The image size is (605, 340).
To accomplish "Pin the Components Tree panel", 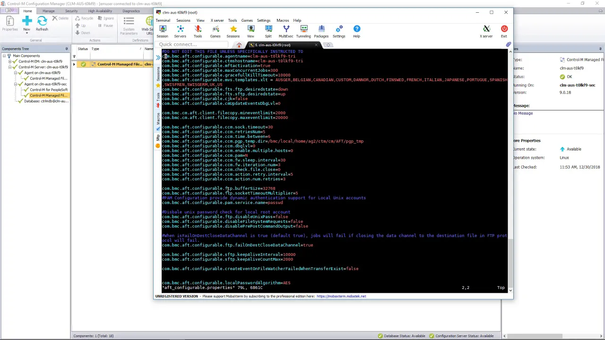I will pos(66,49).
